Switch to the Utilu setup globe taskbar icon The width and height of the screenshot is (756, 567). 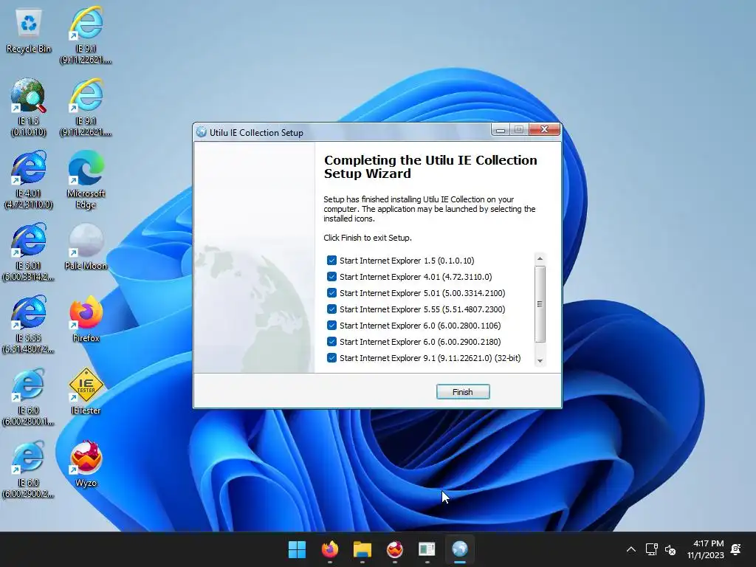(x=460, y=549)
